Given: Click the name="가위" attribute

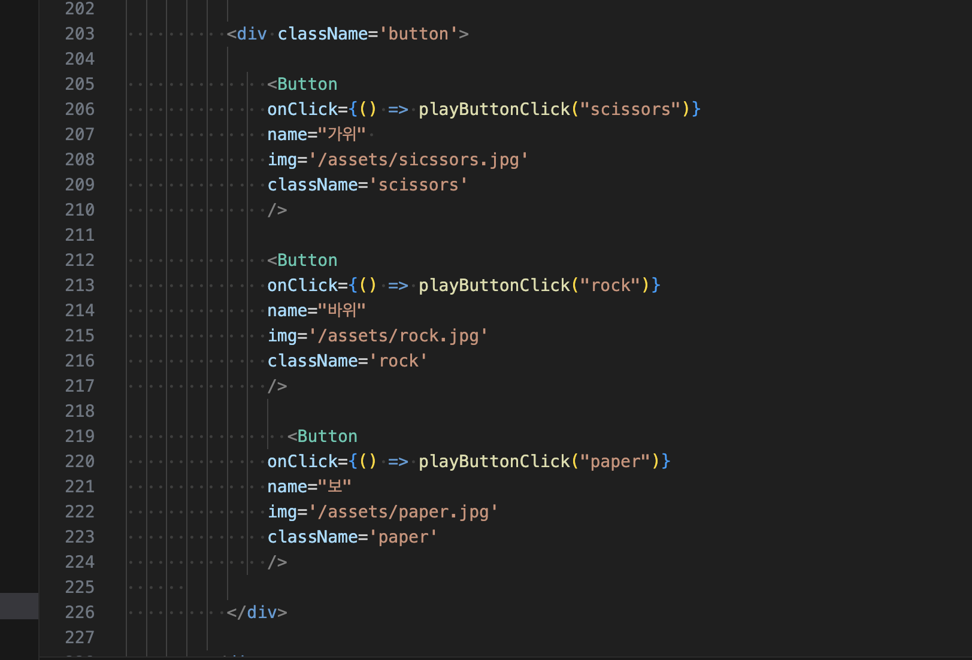Looking at the screenshot, I should click(316, 134).
